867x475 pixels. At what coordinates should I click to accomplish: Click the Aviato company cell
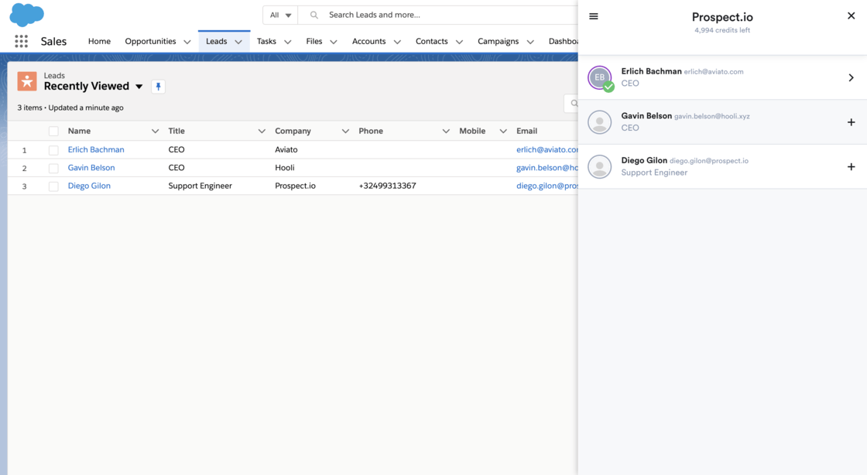click(286, 149)
